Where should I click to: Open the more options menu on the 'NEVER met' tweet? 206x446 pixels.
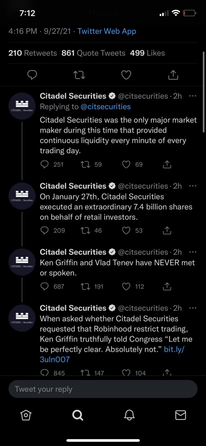(x=192, y=252)
